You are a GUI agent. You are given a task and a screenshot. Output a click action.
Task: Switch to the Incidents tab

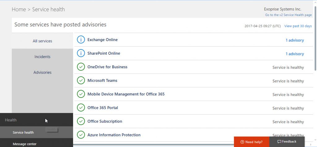[42, 57]
